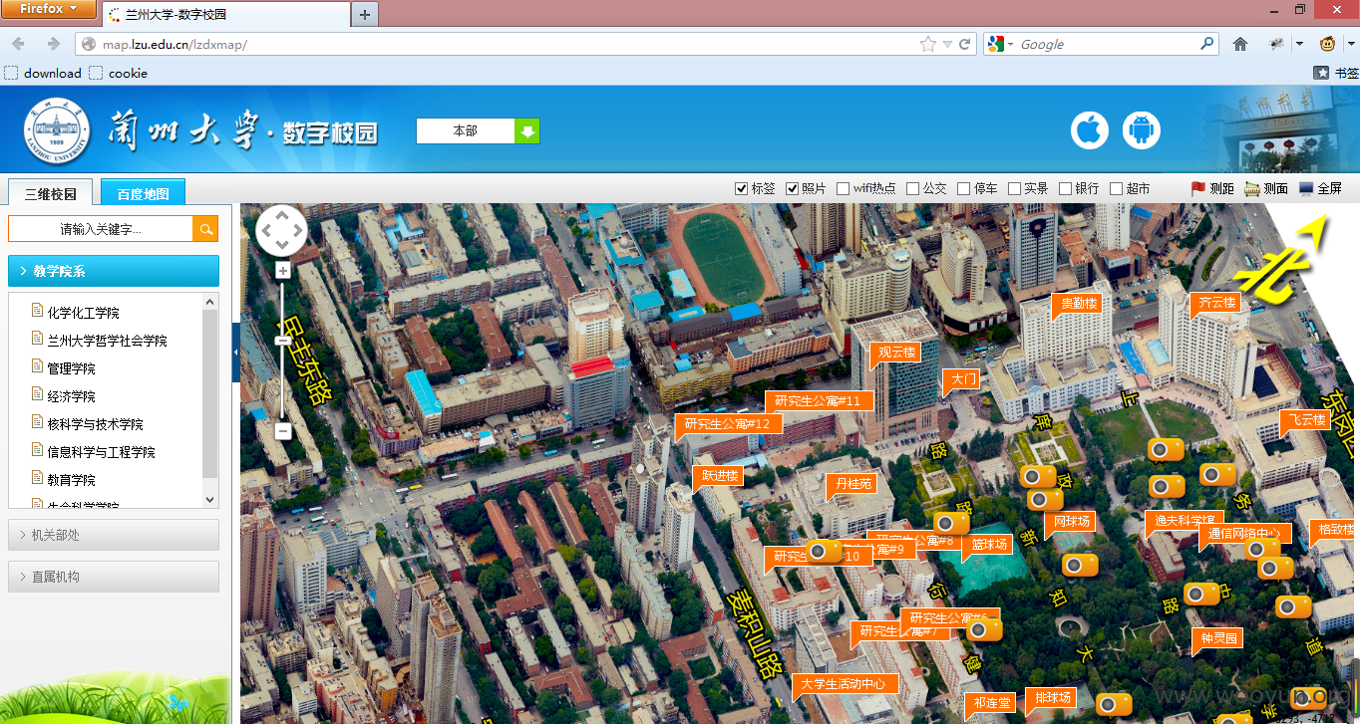Enable the 超市 supermarket checkbox
Image resolution: width=1360 pixels, height=724 pixels.
[x=1117, y=188]
